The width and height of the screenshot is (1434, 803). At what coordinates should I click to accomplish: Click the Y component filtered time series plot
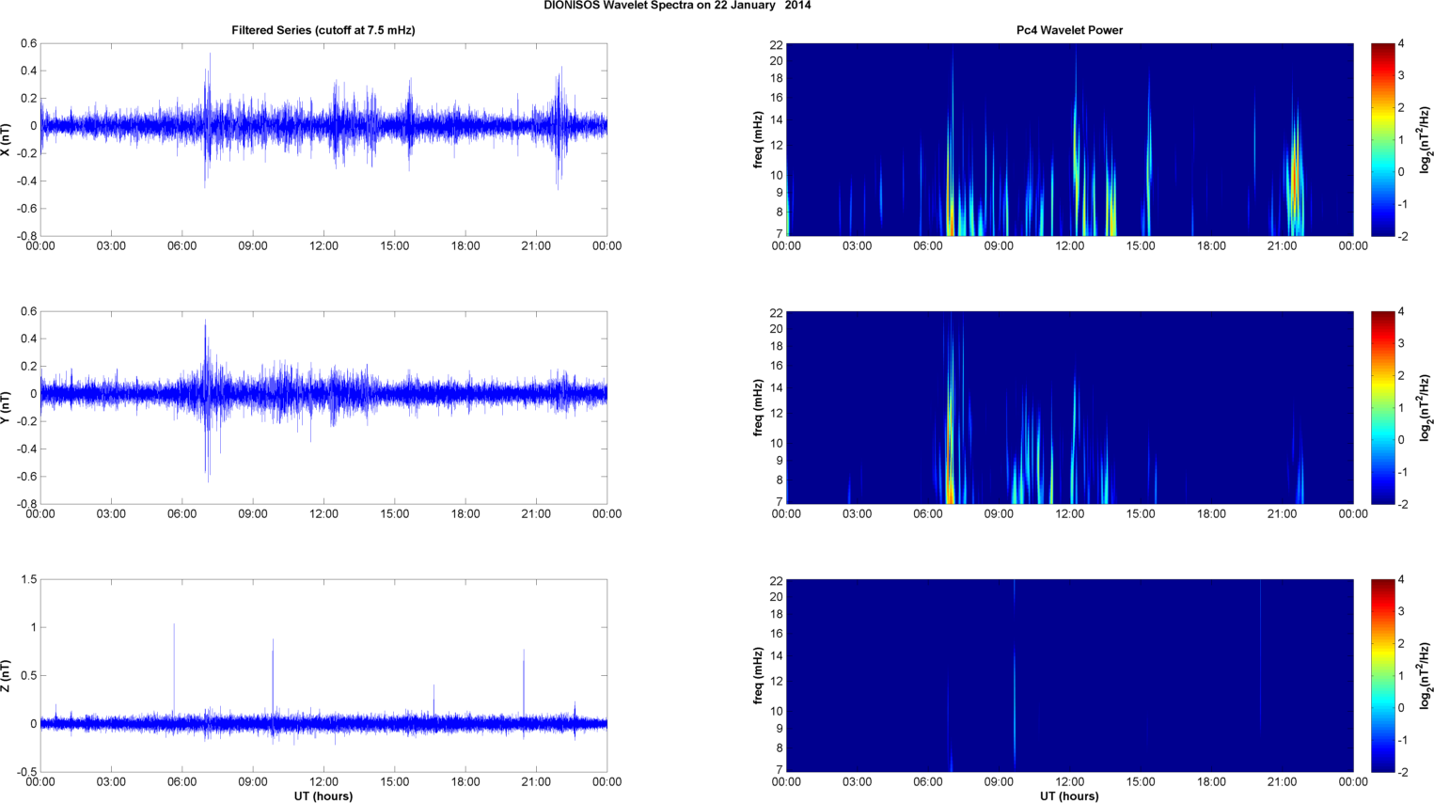click(323, 407)
